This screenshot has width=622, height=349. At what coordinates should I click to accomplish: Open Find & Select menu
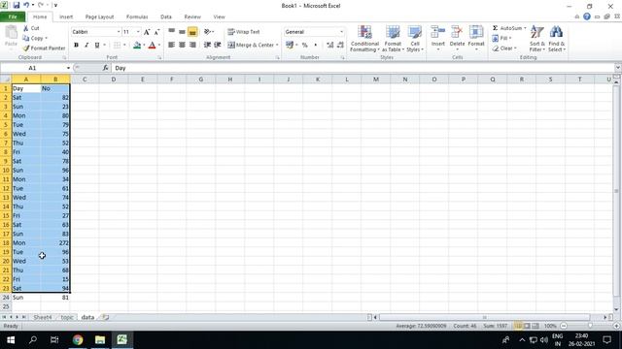(557, 39)
